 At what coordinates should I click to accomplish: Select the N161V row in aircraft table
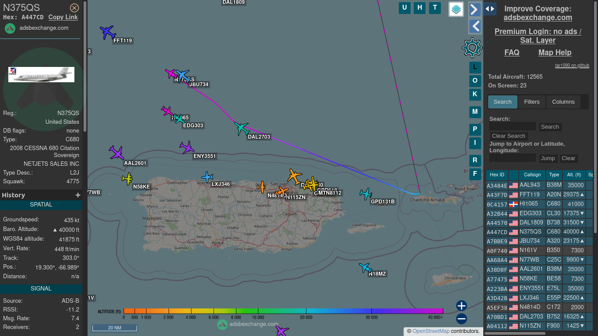coord(539,251)
